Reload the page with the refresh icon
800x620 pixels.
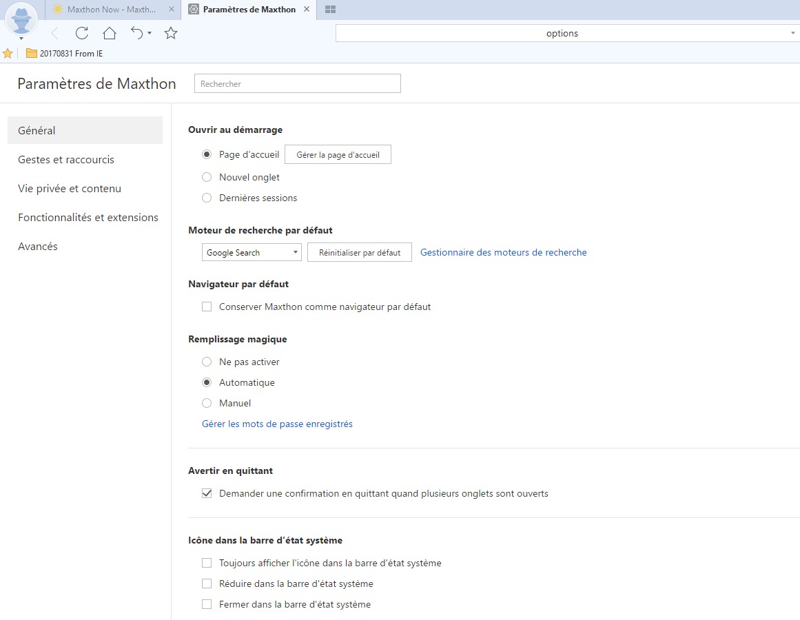click(x=81, y=33)
